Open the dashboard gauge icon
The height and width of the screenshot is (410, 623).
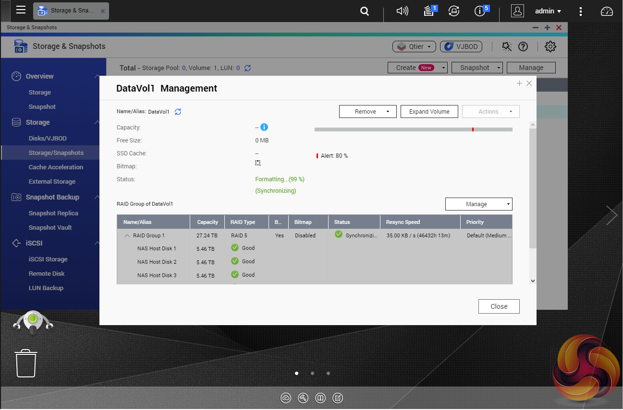pyautogui.click(x=607, y=11)
